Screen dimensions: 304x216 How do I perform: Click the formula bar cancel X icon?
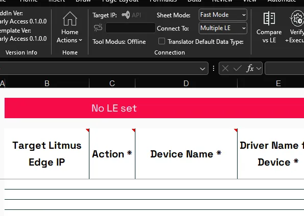pyautogui.click(x=225, y=68)
